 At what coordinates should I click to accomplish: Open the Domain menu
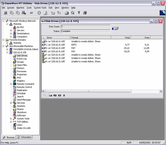[11, 8]
